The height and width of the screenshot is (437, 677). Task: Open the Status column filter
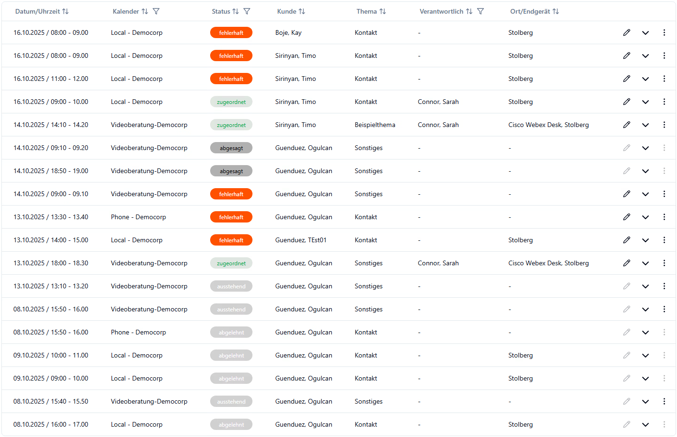click(247, 11)
